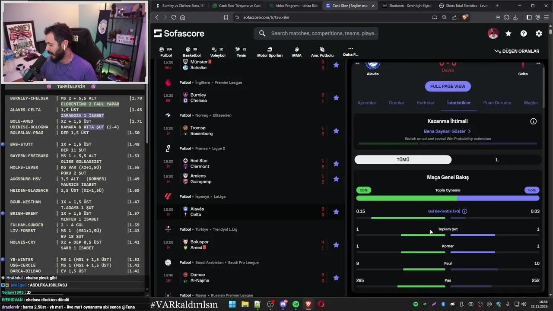Switch to the Maçlar tab
The width and height of the screenshot is (553, 311).
531,103
